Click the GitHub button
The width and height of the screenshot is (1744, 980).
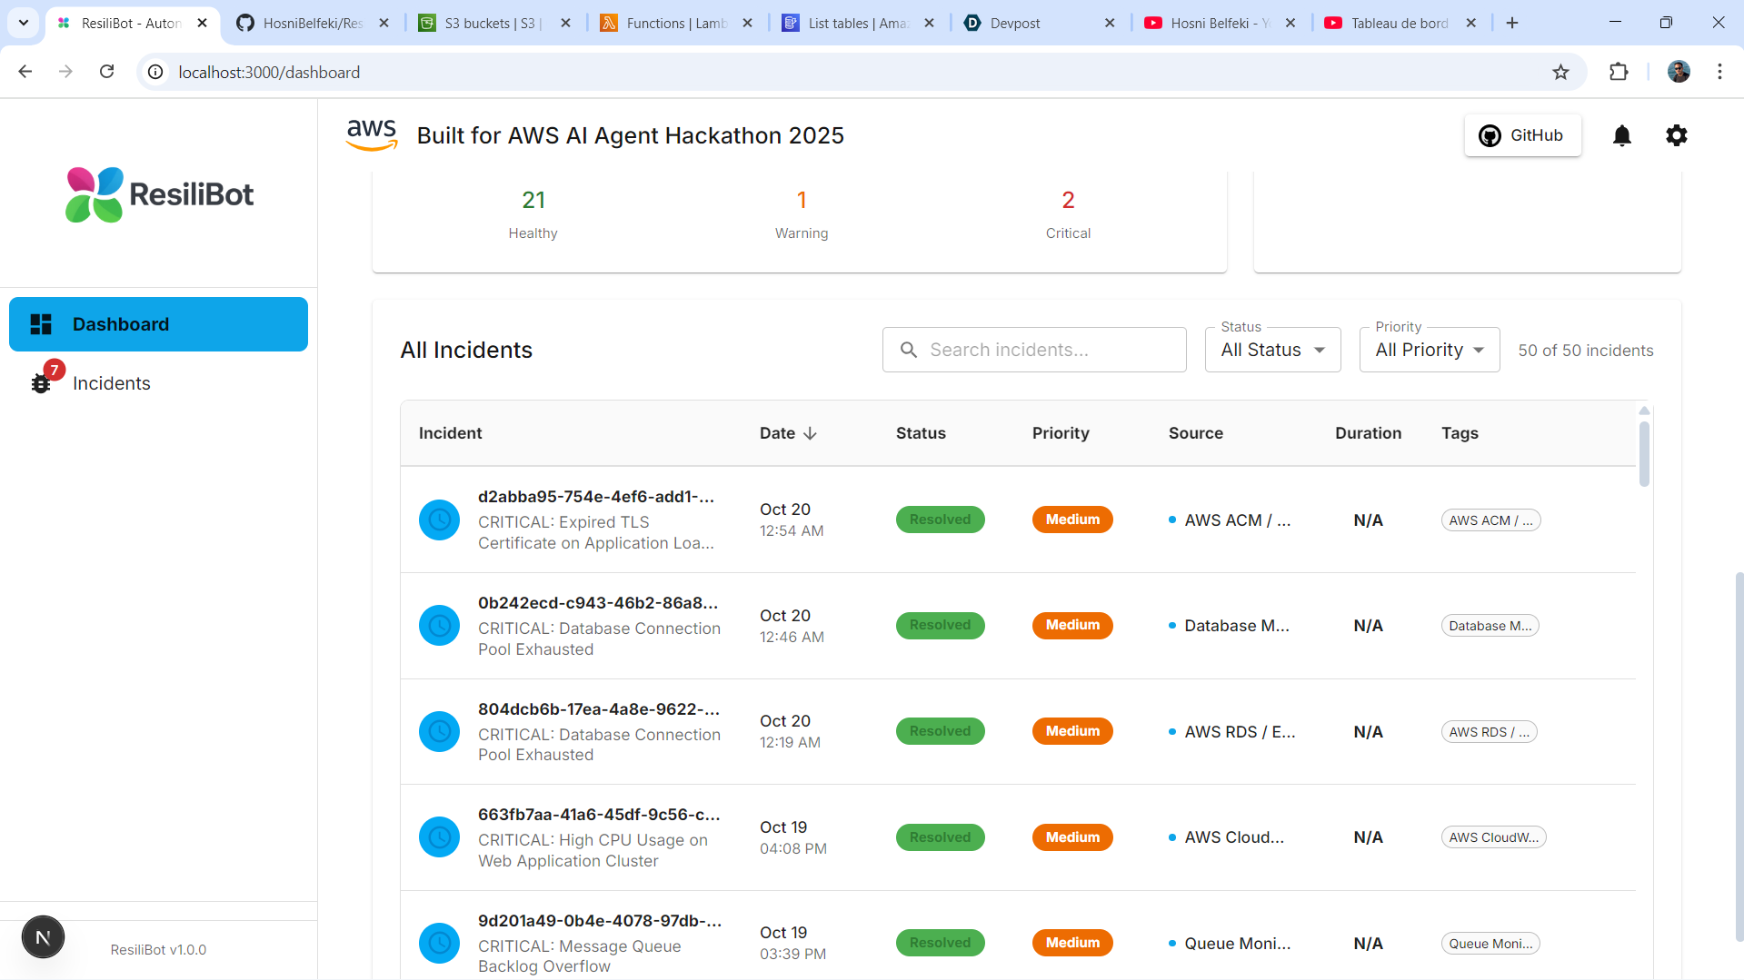pyautogui.click(x=1522, y=135)
